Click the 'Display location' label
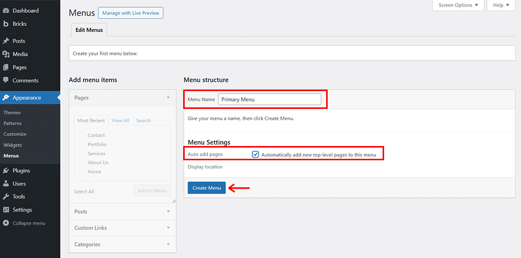Screen dimensions: 521x258 pos(205,166)
